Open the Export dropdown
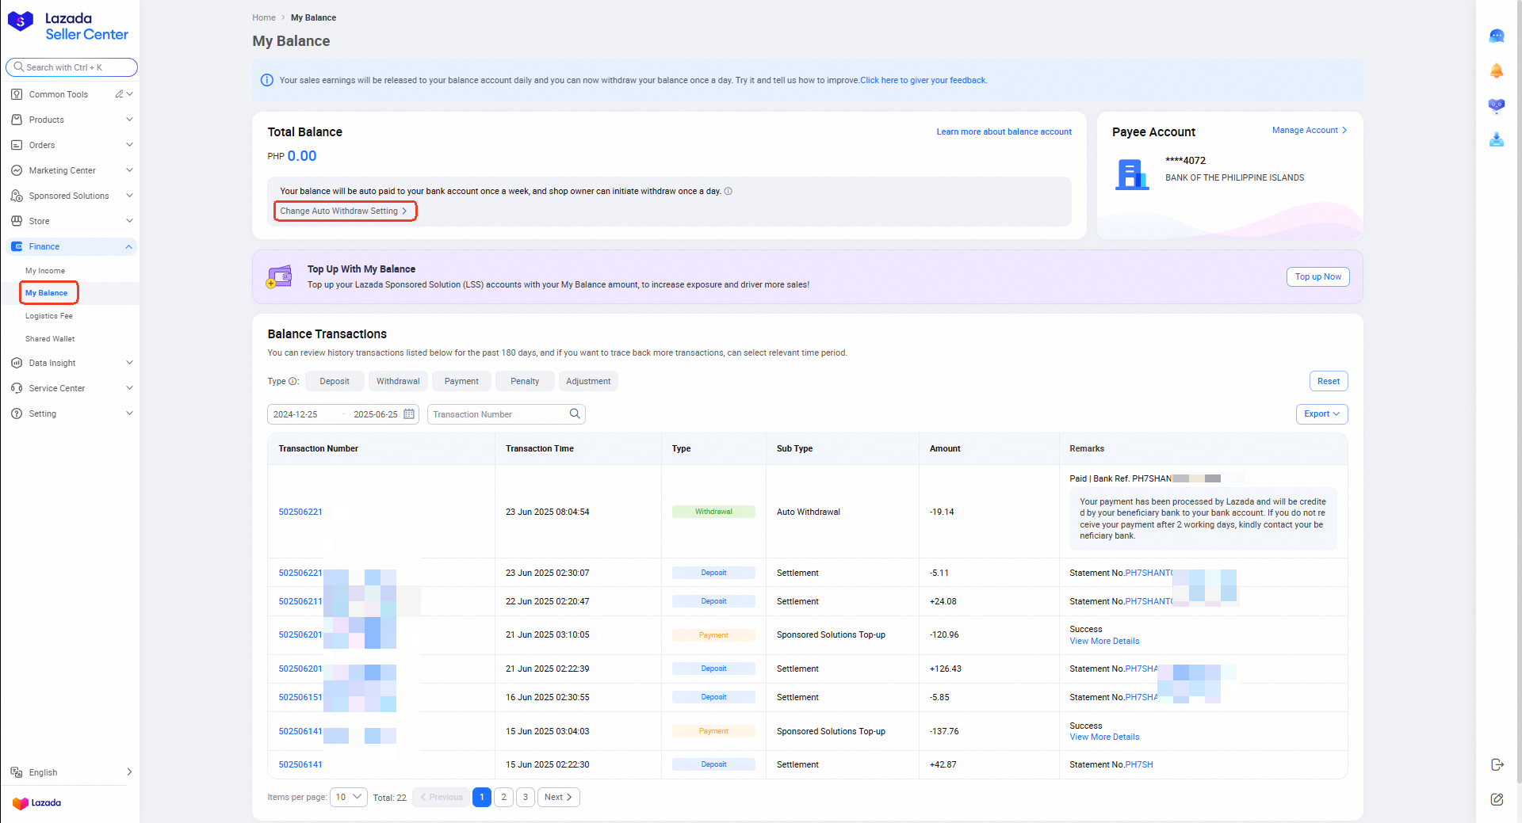This screenshot has width=1522, height=823. pos(1321,414)
